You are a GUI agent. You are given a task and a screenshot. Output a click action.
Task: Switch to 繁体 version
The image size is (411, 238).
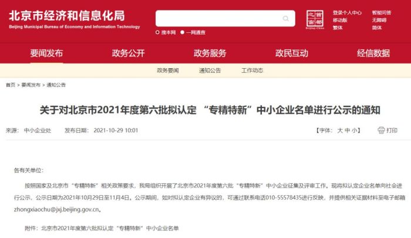click(338, 28)
